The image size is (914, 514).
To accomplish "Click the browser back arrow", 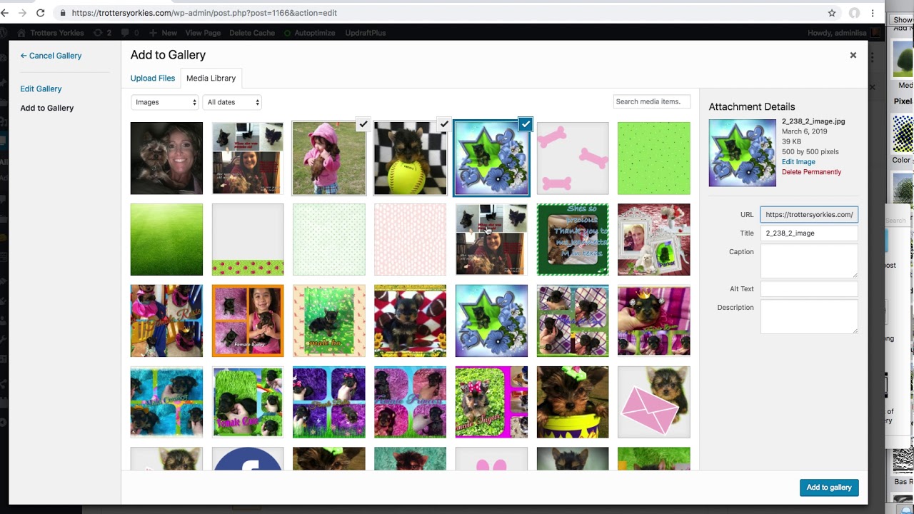I will point(6,13).
